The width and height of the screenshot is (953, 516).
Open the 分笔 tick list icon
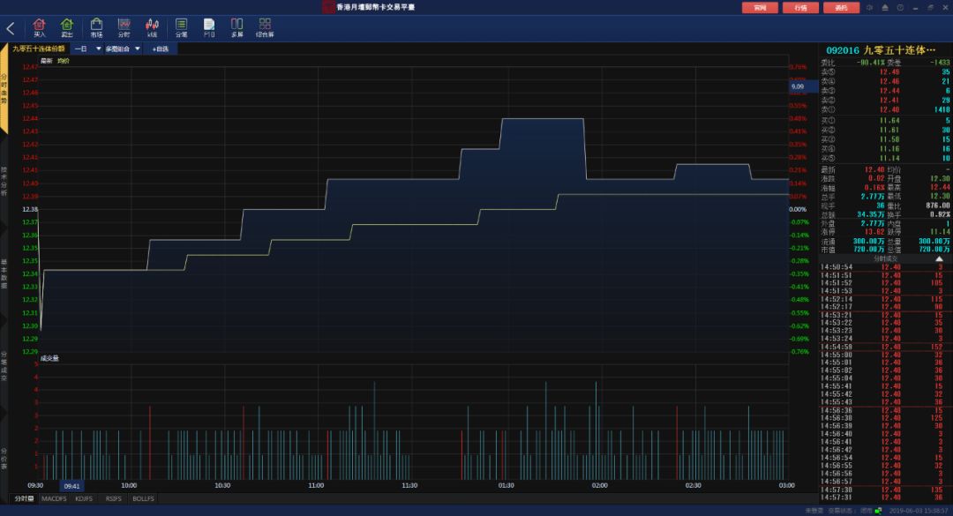coord(181,27)
